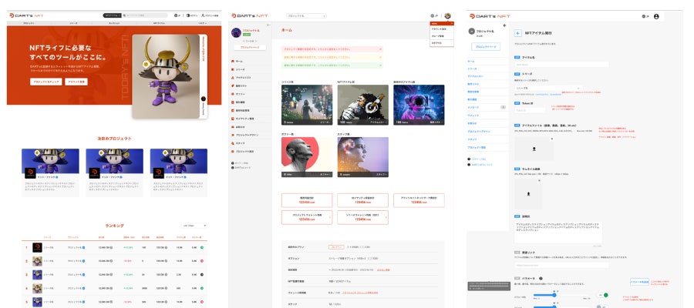Click the オファー icon in dashboard sidebar
This screenshot has height=308, width=694.
pos(232,94)
